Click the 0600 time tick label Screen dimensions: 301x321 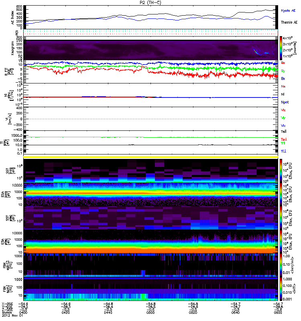click(x=278, y=313)
